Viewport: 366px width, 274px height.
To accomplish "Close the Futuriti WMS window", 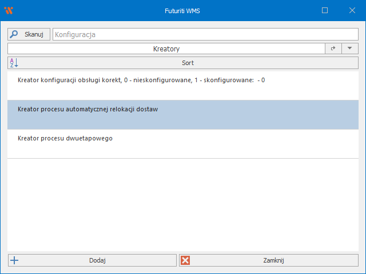I will 351,10.
